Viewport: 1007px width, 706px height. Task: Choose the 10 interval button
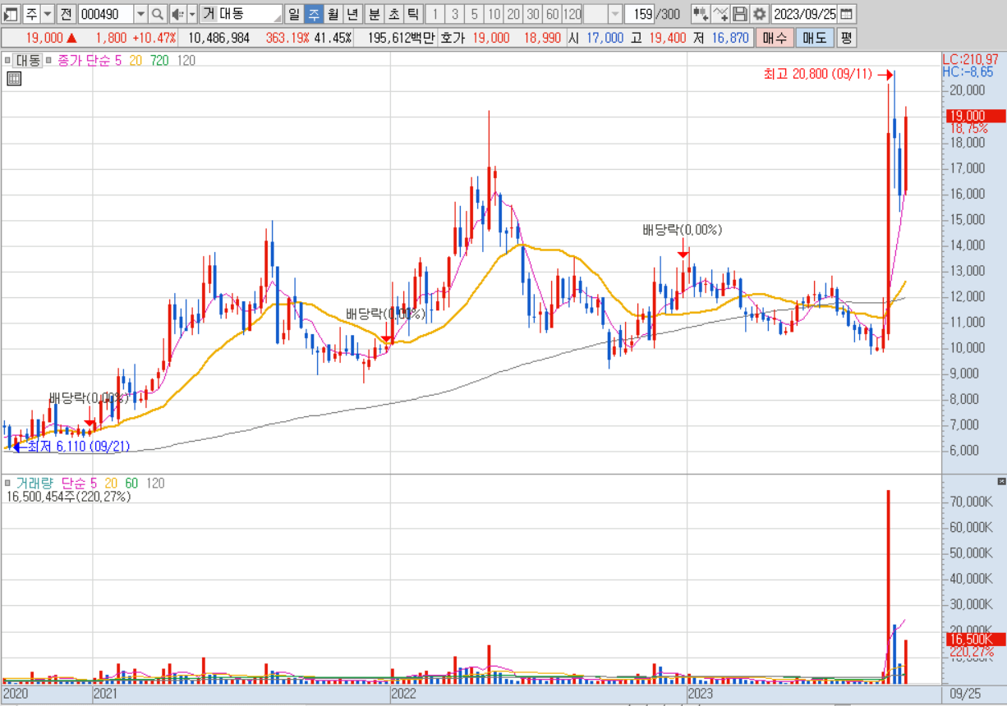(x=494, y=14)
